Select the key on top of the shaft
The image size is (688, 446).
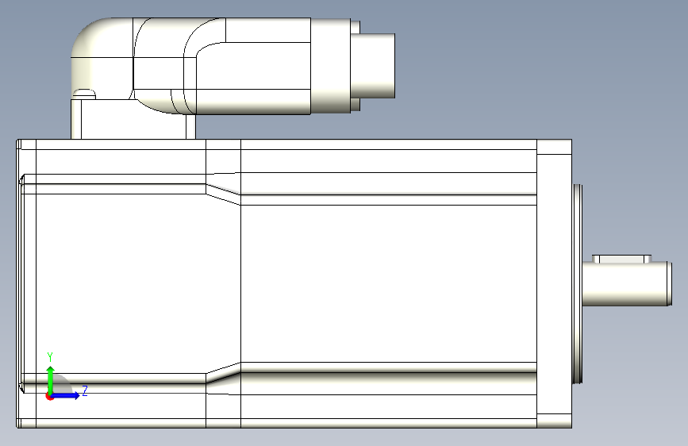click(622, 259)
